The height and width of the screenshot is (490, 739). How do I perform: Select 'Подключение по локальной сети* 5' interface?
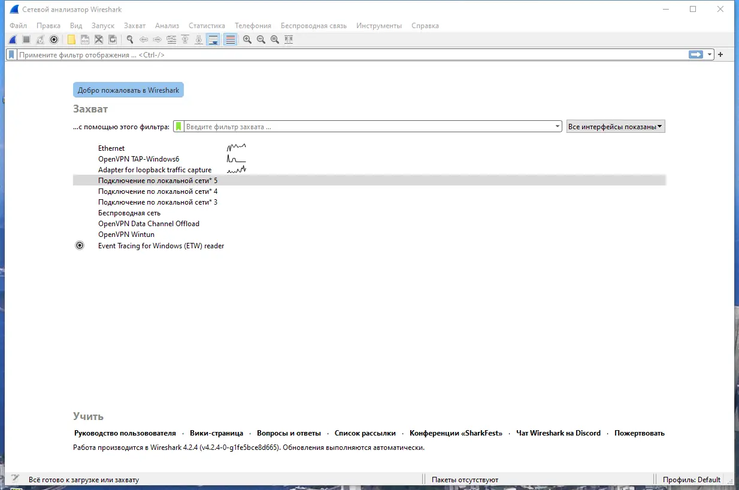pos(369,180)
